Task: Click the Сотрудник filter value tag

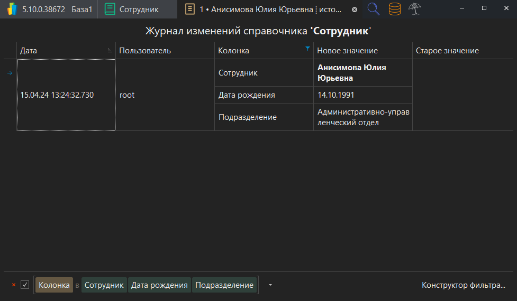Action: (104, 285)
